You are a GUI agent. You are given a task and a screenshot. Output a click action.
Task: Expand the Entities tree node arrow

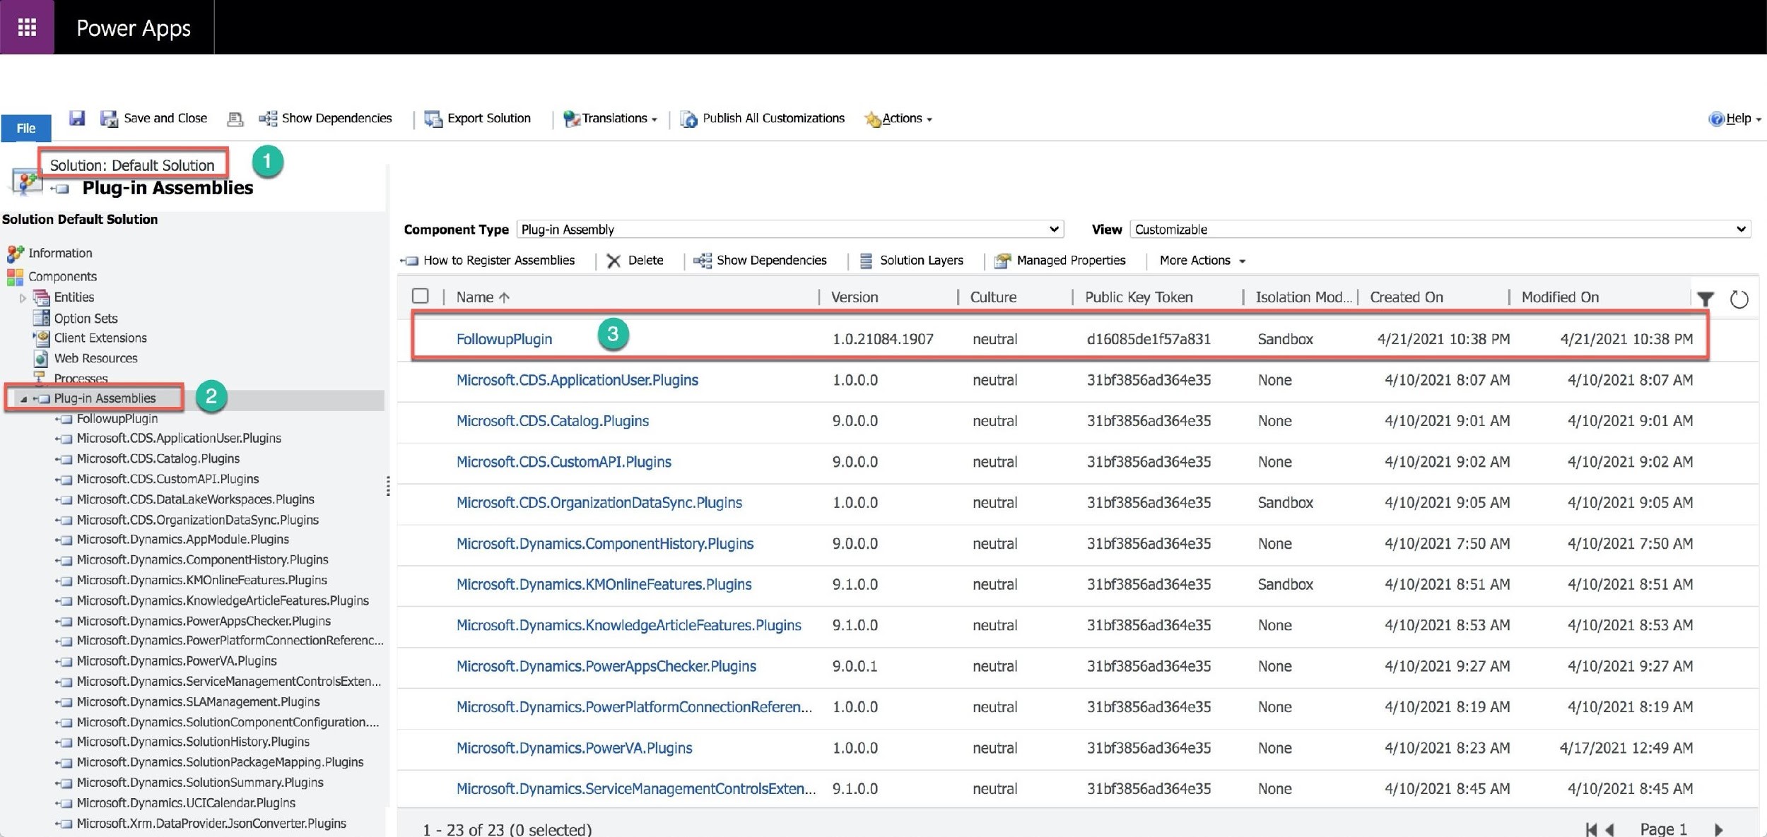click(x=23, y=297)
